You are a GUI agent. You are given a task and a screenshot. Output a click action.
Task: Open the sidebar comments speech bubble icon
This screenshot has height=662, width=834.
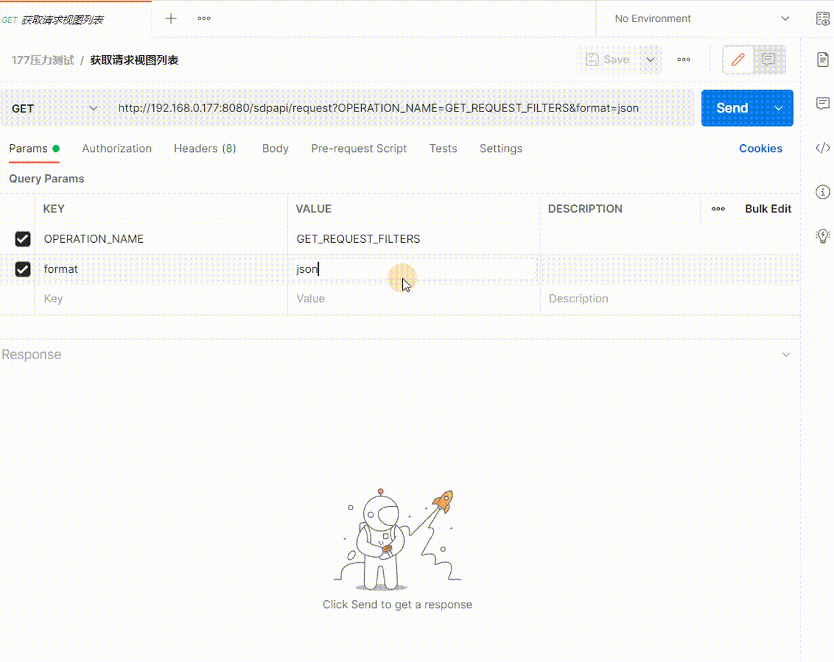823,103
